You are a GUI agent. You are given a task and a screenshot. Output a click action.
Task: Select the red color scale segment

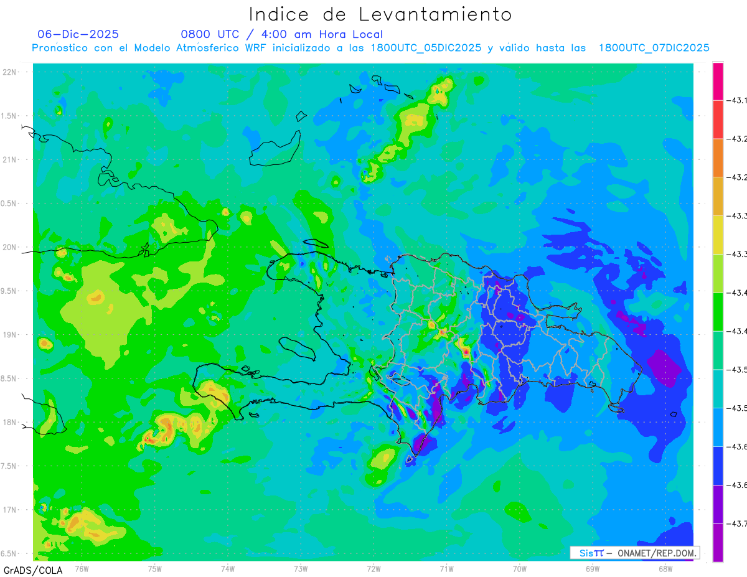click(718, 120)
